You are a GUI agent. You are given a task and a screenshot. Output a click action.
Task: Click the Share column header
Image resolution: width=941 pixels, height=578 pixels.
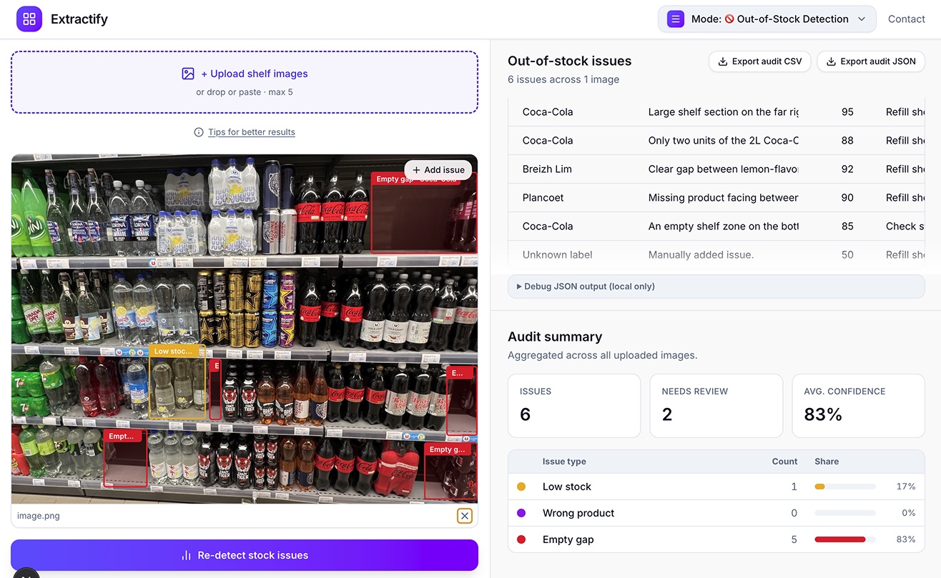[x=827, y=462]
